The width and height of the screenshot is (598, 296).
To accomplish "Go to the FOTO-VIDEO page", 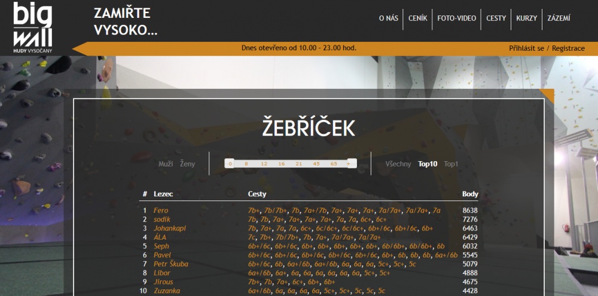I will coord(457,18).
